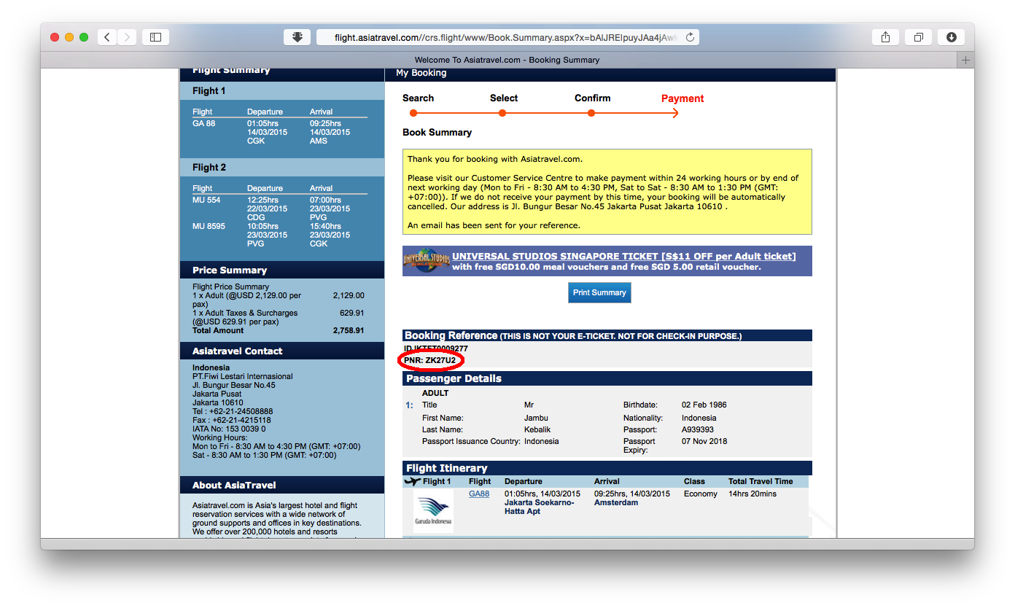The height and width of the screenshot is (608, 1015).
Task: Click the last name Kebalik value
Action: (x=537, y=429)
